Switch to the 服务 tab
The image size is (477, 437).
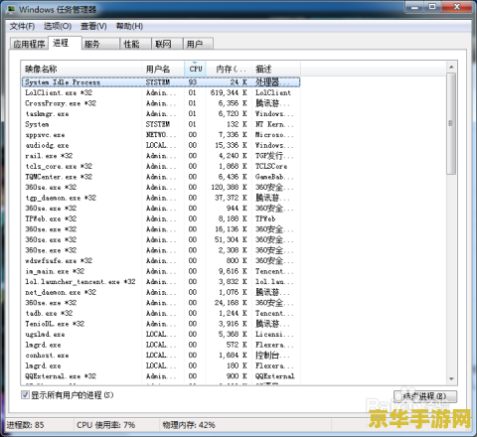100,44
